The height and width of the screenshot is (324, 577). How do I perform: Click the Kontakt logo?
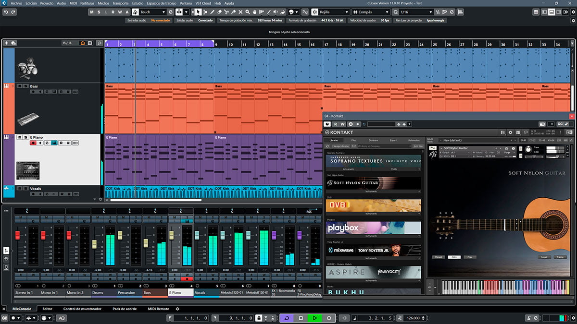(x=339, y=132)
